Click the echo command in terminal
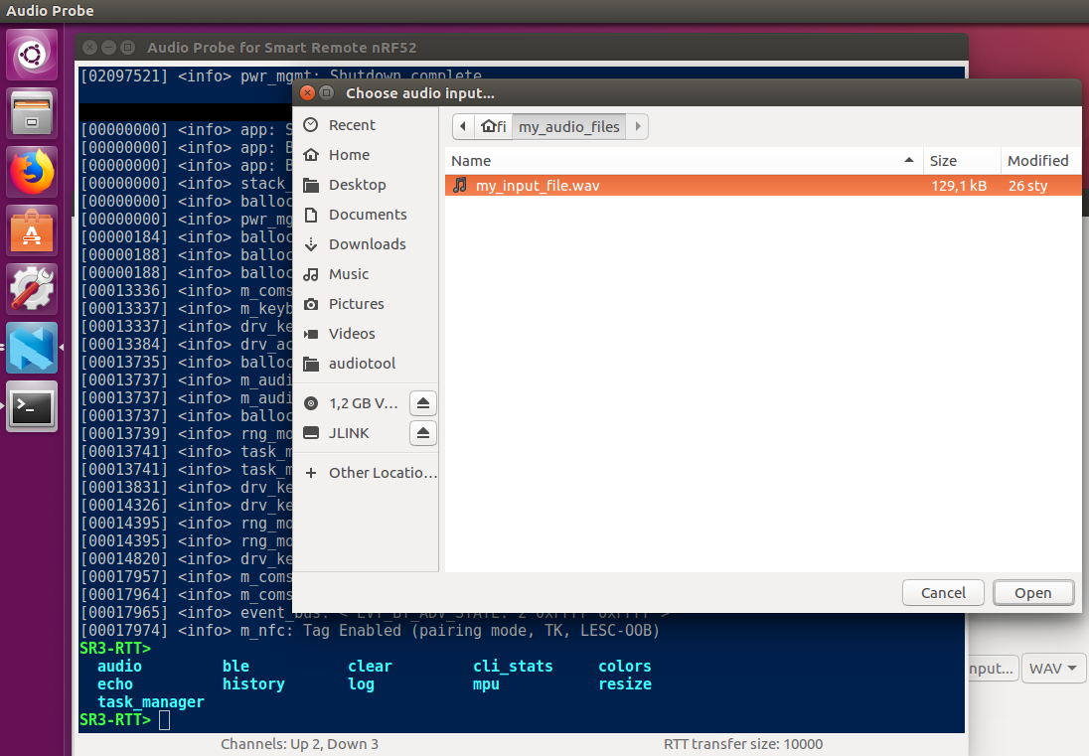Image resolution: width=1089 pixels, height=756 pixels. [x=115, y=684]
